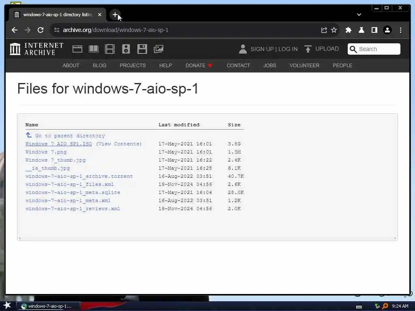The width and height of the screenshot is (415, 311).
Task: Click the taskbar keyboard tray icon
Action: (359, 307)
